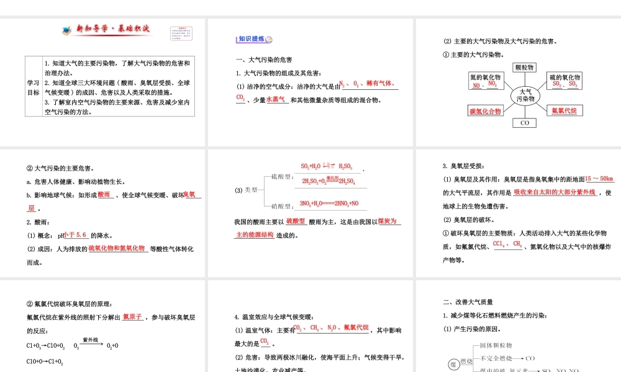This screenshot has height=372, width=621.
Task: Select text '(2) 臭氧层的破坏。'
Action: tap(469, 220)
